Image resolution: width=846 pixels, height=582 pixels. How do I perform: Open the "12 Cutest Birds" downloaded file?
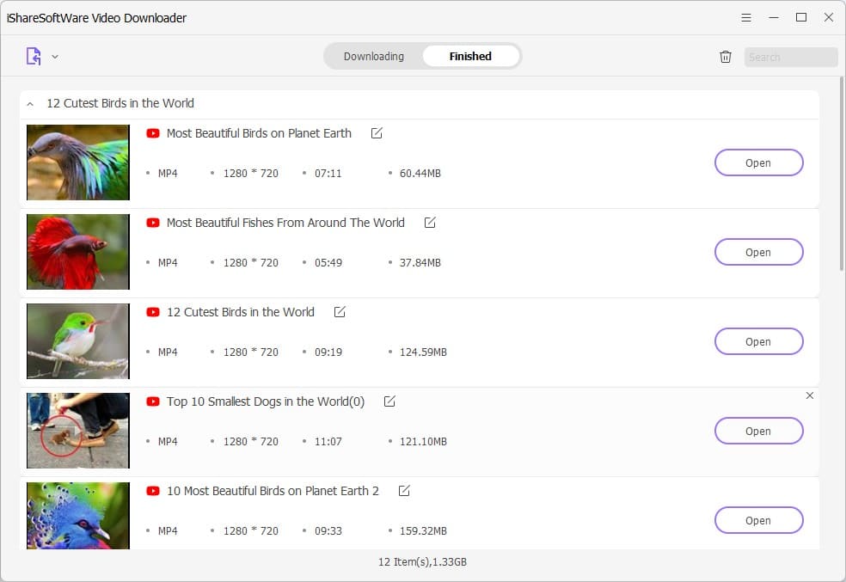tap(757, 341)
